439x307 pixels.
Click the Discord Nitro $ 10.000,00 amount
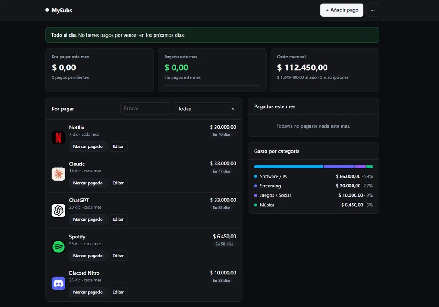(223, 273)
